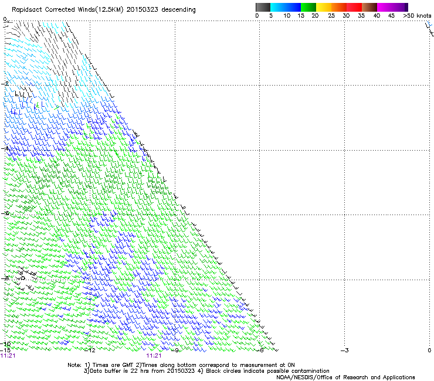434x381 pixels.
Task: Click the green 15–20 knots color swatch
Action: point(308,7)
